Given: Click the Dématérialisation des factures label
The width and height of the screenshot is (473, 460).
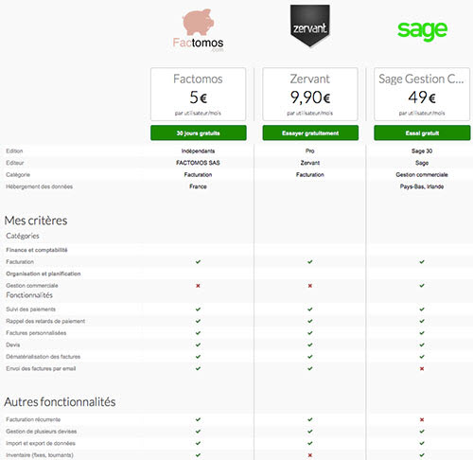Looking at the screenshot, I should (44, 357).
